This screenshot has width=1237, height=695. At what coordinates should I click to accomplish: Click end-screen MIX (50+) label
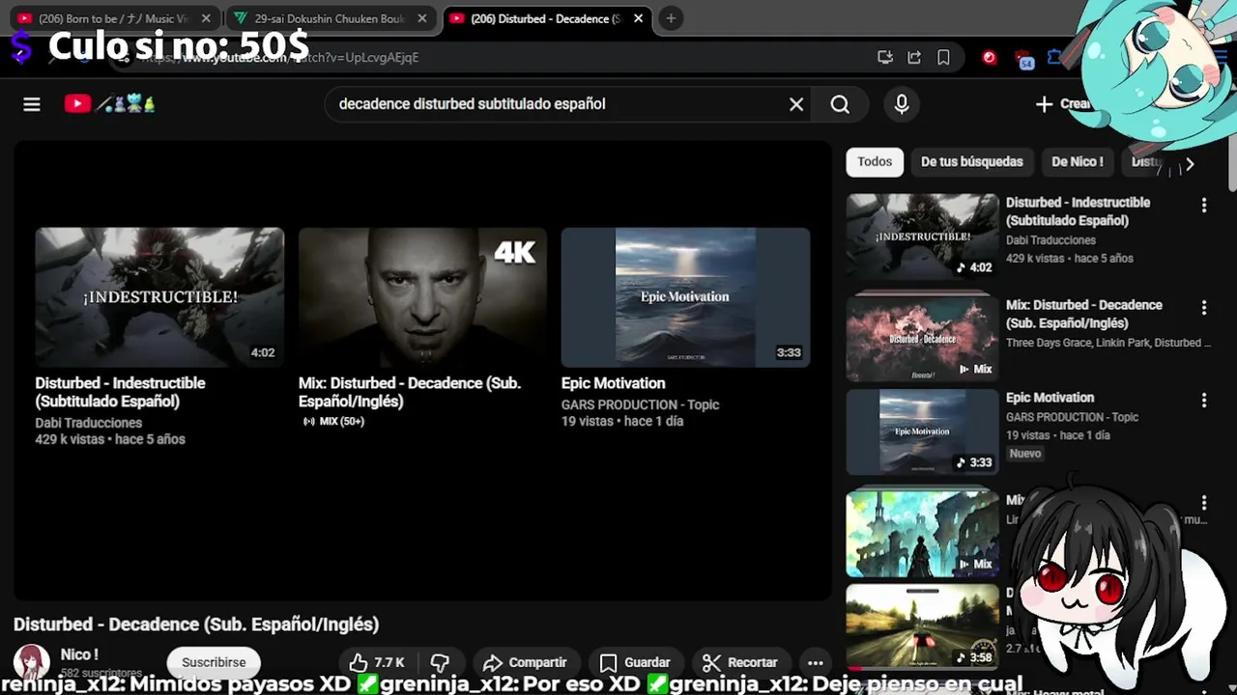point(333,421)
